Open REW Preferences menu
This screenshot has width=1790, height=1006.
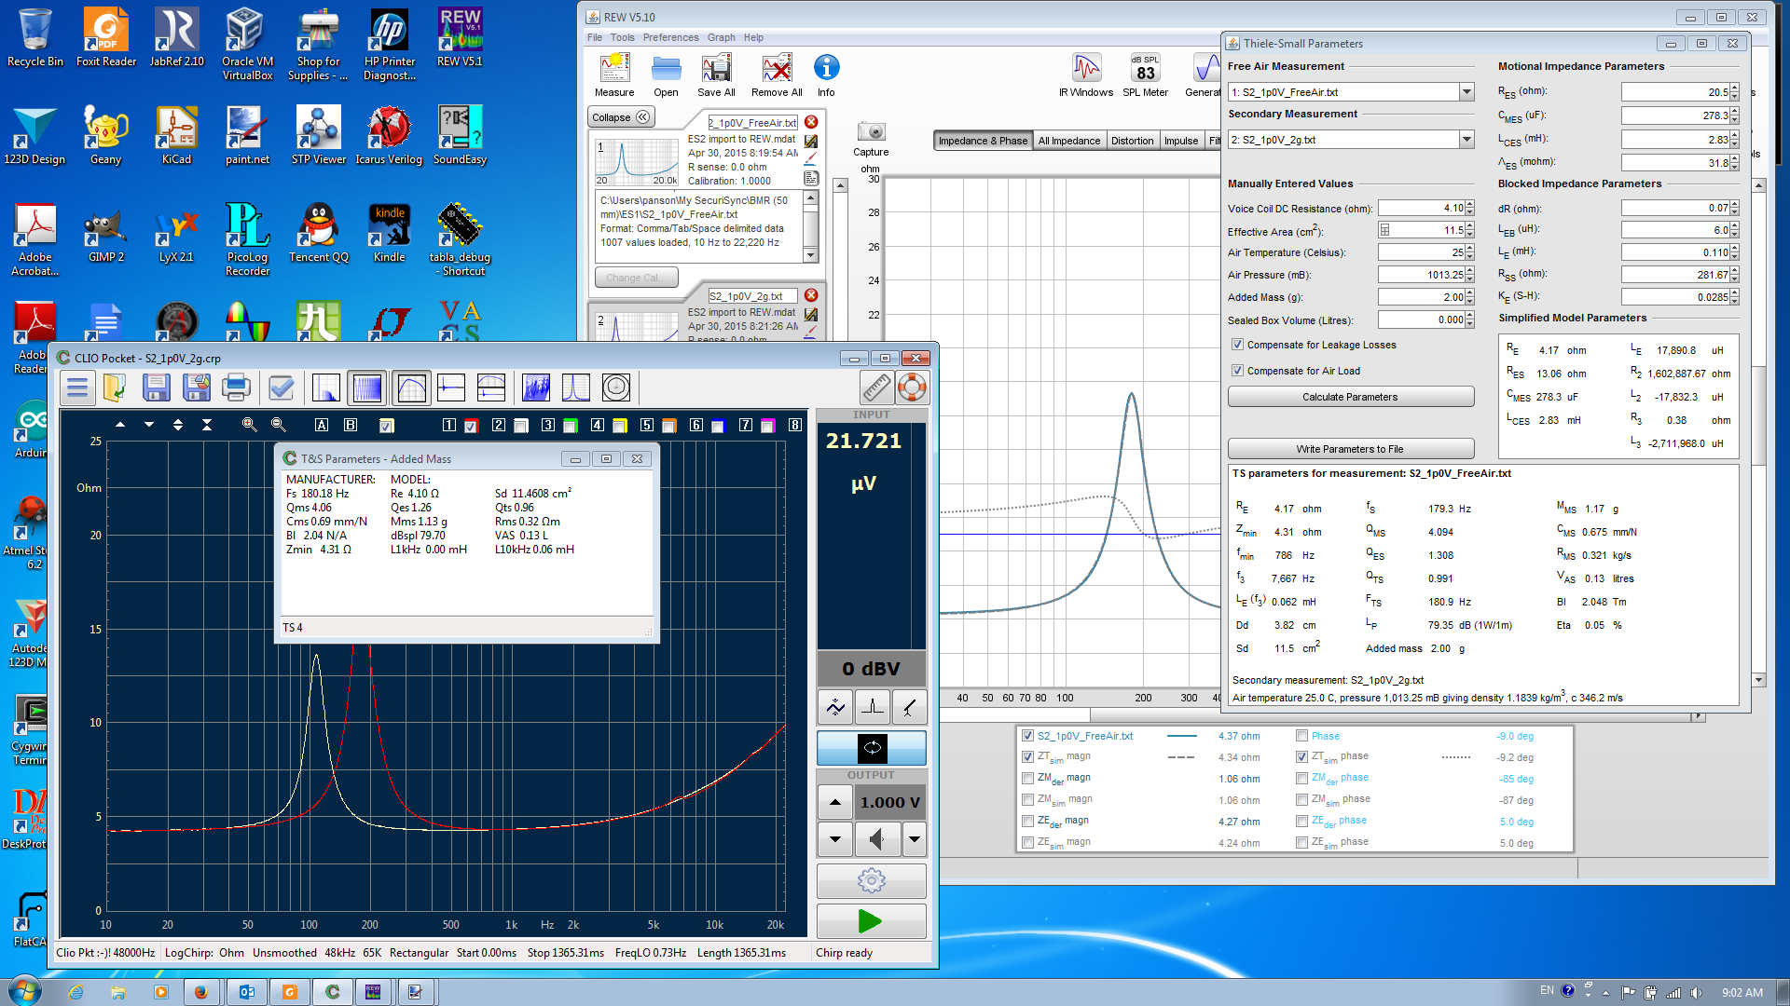(x=670, y=38)
